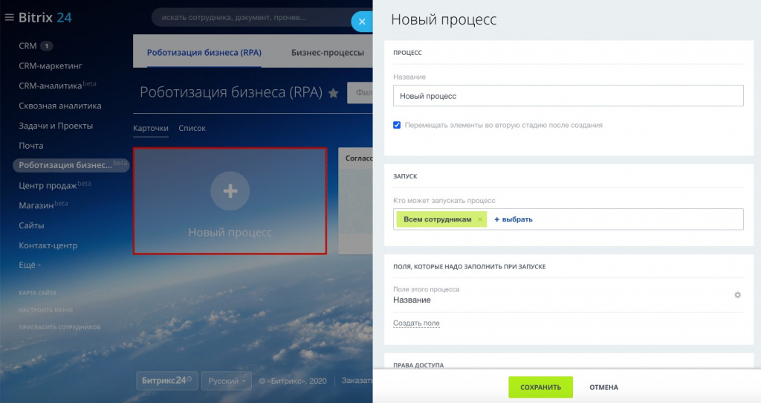Click the favorite star beside the RPA title
761x403 pixels.
coord(334,93)
